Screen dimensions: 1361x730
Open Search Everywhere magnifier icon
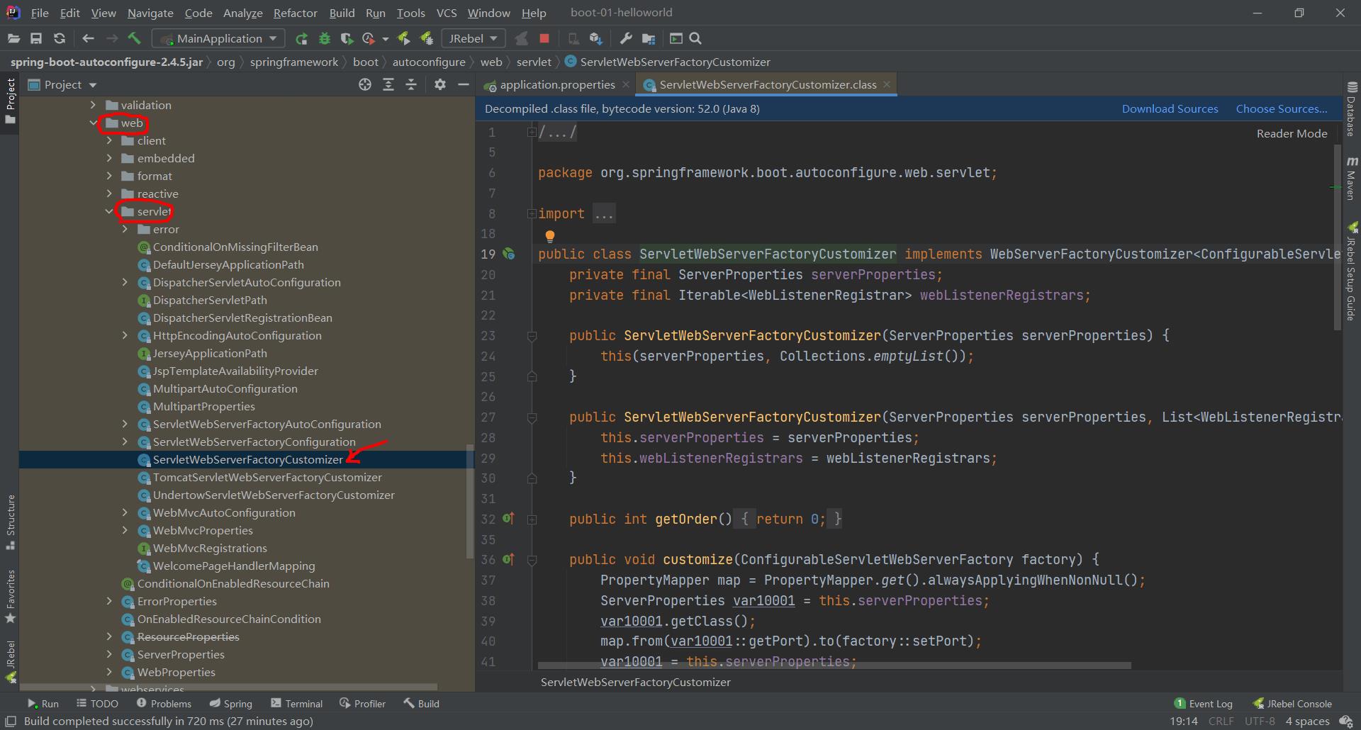[x=695, y=39]
